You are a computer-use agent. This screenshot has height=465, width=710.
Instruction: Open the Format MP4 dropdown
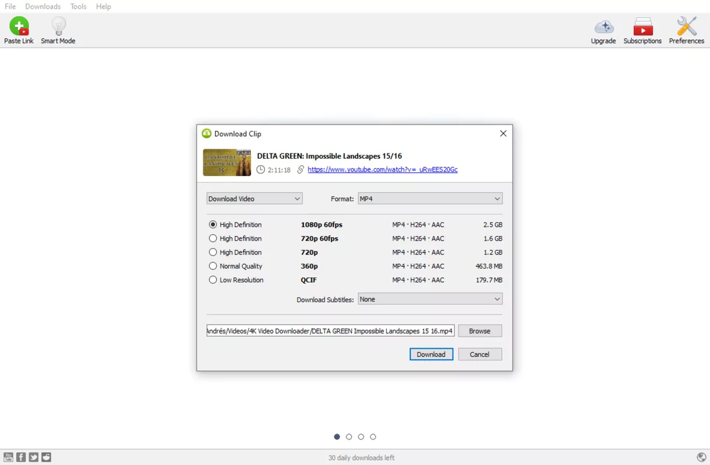pos(430,198)
